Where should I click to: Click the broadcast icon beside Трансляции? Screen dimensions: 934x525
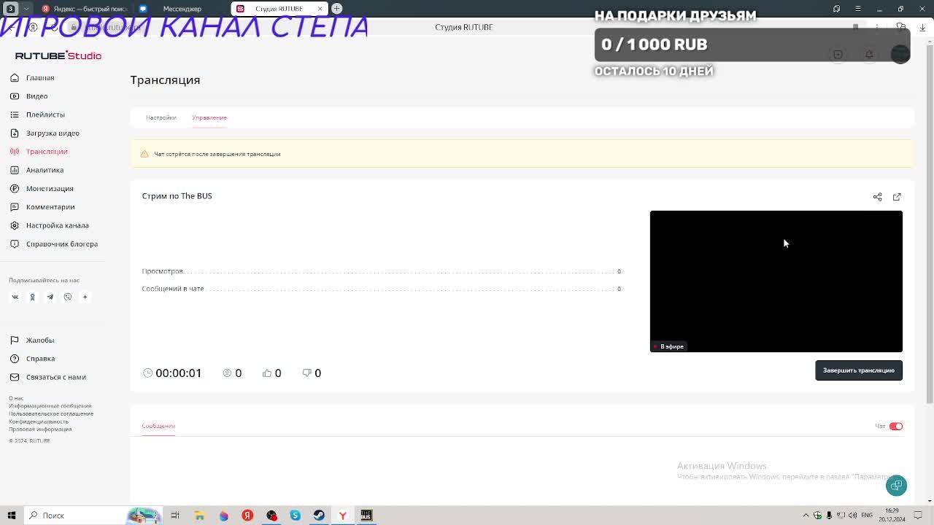[x=15, y=152]
